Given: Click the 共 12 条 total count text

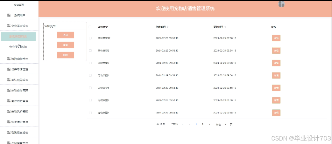Looking at the screenshot, I should (160, 124).
